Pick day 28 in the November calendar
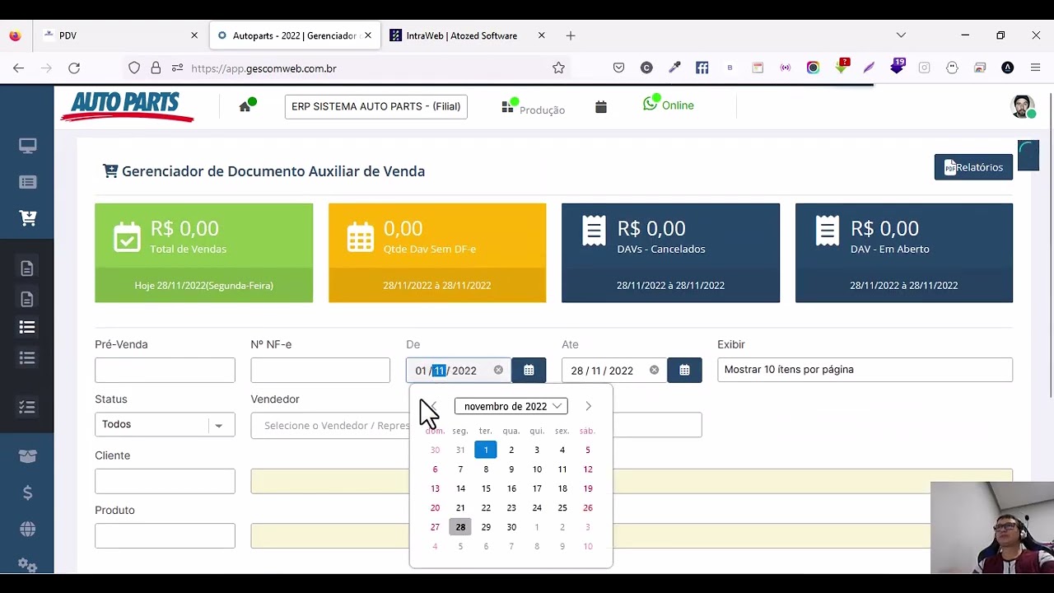This screenshot has height=593, width=1054. (x=460, y=527)
